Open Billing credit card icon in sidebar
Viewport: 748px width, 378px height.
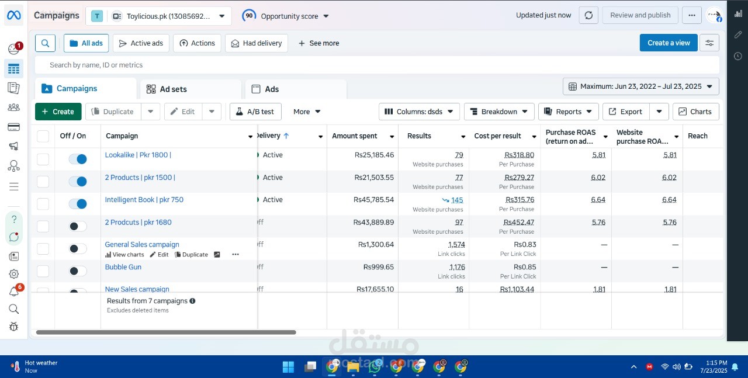13,127
